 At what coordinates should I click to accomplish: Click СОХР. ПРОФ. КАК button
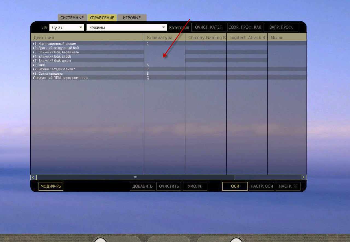pos(245,27)
